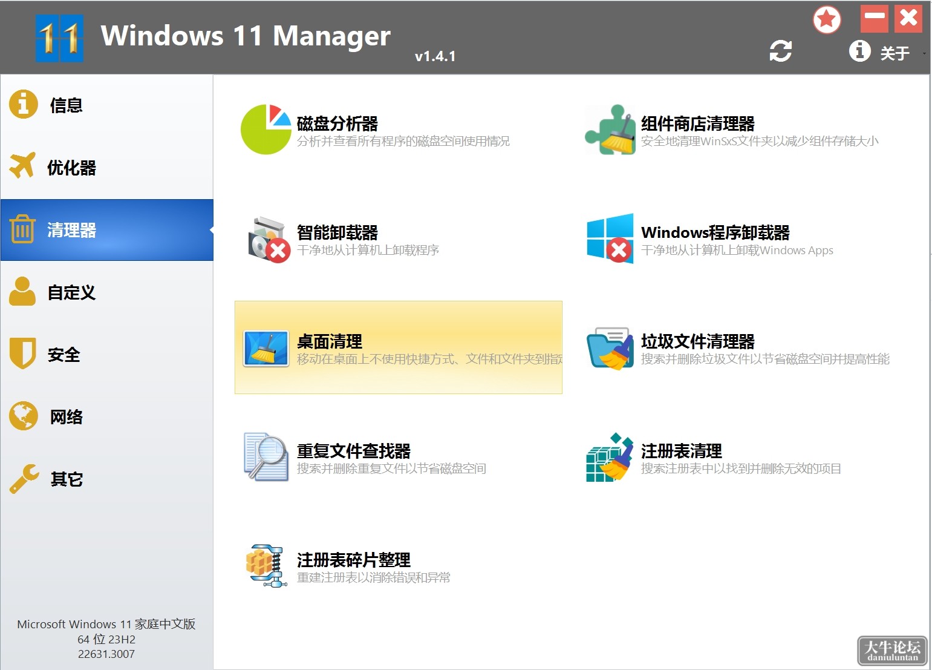Click the info icon beside 关于
The image size is (932, 670).
tap(859, 51)
